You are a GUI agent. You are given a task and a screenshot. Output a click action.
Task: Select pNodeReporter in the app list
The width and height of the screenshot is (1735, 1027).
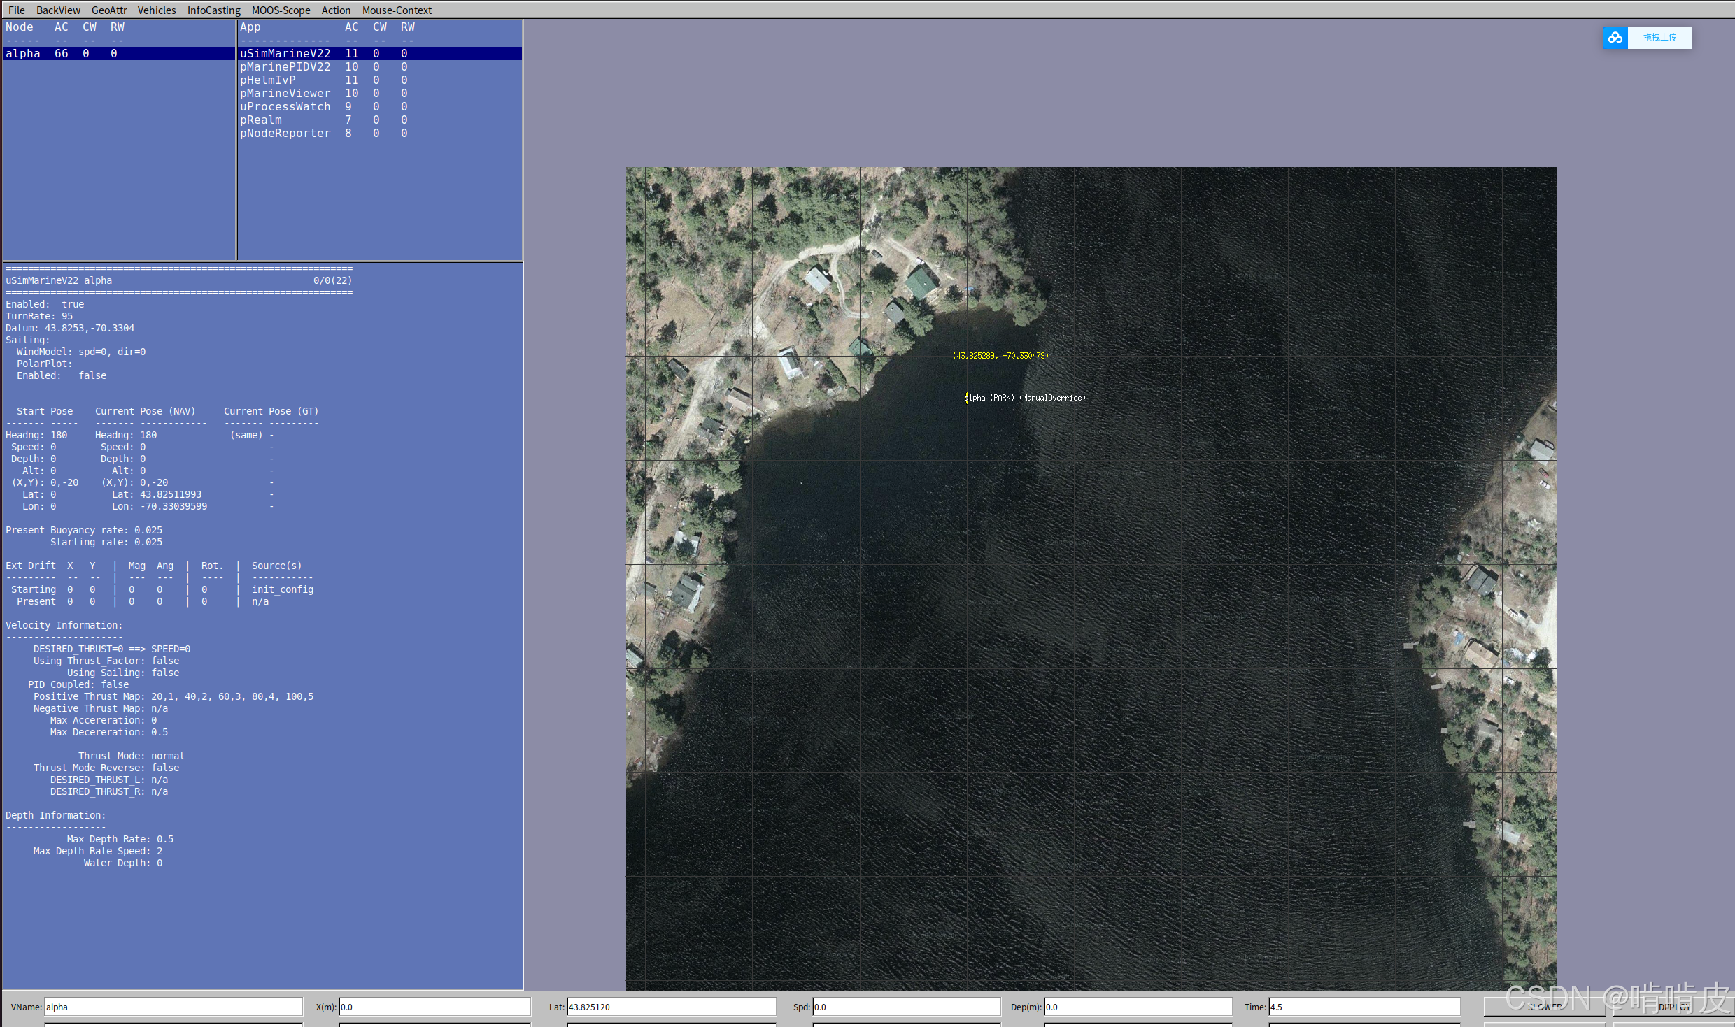coord(285,134)
